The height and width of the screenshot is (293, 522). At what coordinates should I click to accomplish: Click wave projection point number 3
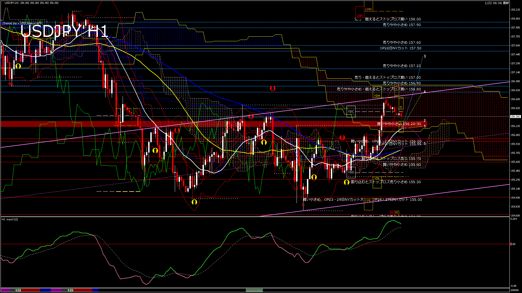click(424, 56)
